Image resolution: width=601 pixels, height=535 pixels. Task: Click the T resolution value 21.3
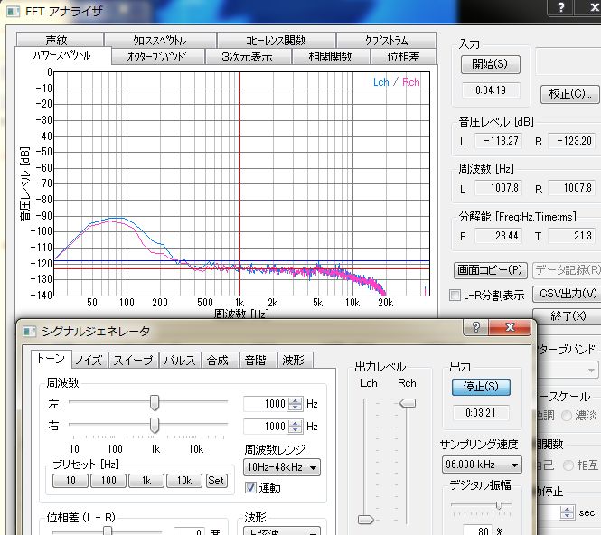571,235
